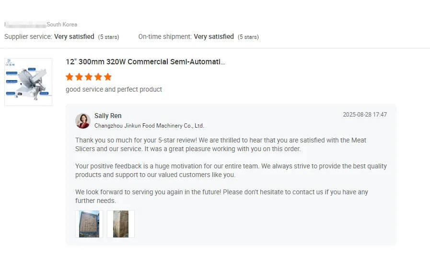The image size is (430, 272).
Task: Click the third orange rating star
Action: coord(89,77)
